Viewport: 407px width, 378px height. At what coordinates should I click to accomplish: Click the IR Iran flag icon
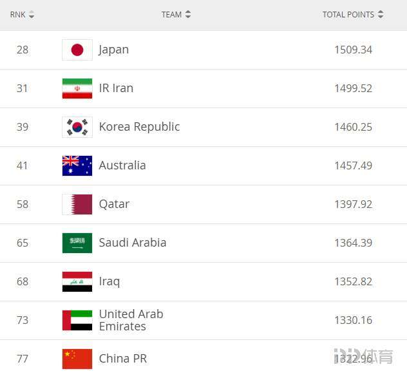[77, 88]
